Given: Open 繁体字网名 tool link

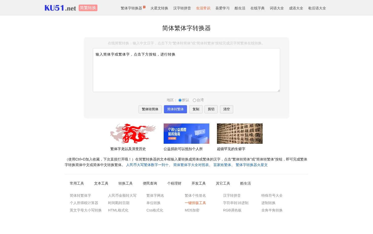Looking at the screenshot, I should click(x=155, y=195).
